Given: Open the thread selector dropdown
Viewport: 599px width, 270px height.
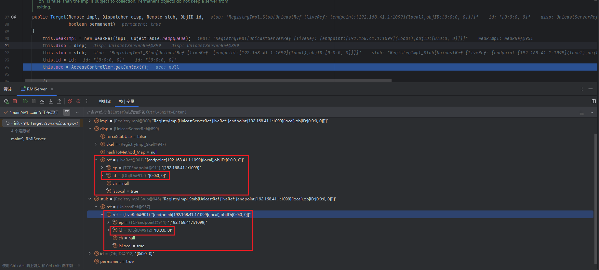Looking at the screenshot, I should pyautogui.click(x=77, y=112).
